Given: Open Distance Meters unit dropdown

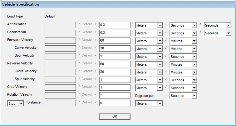Looking at the screenshot, I should point(149,103).
